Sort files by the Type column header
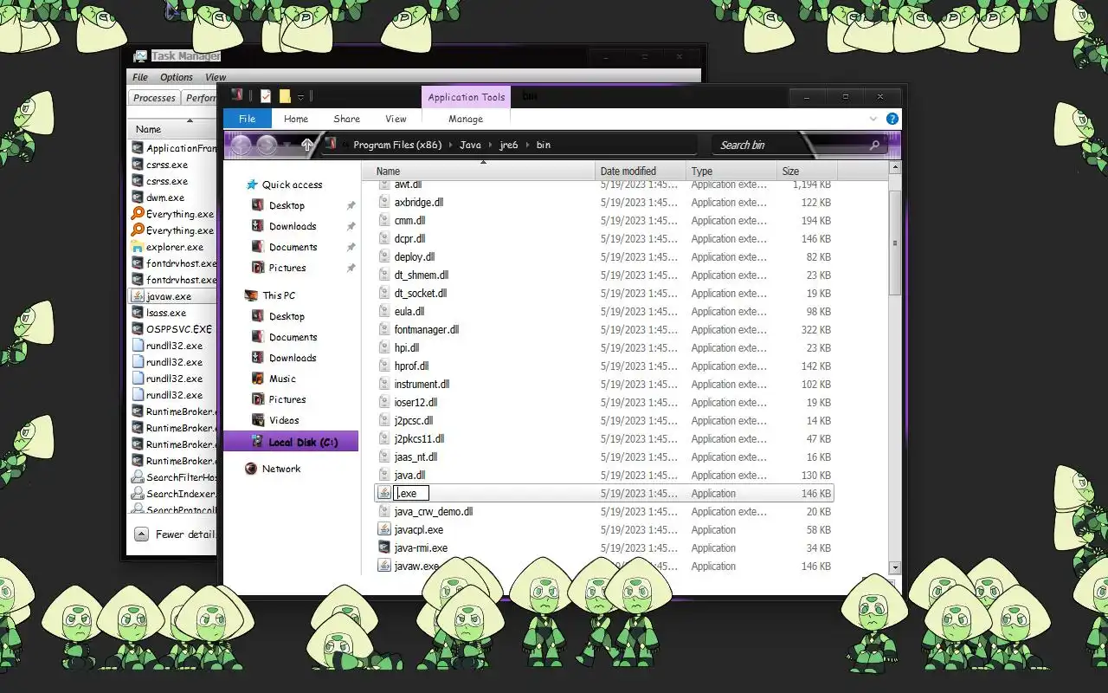The height and width of the screenshot is (693, 1108). (731, 171)
